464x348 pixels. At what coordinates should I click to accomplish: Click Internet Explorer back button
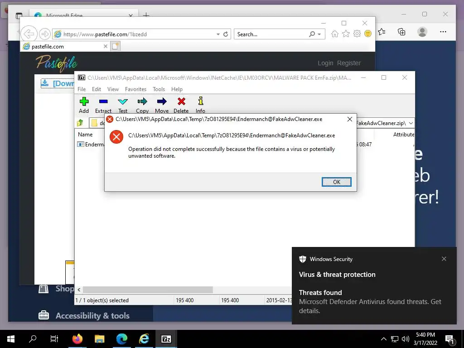click(x=29, y=34)
